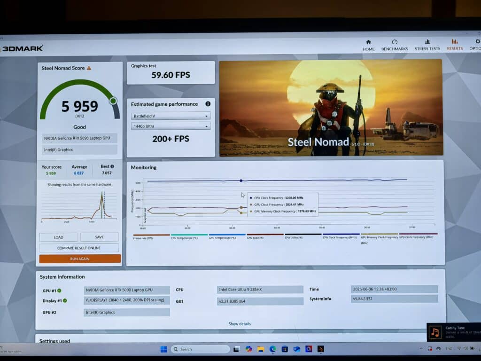Click the score gauge green indicator knob
The height and width of the screenshot is (361, 481).
(113, 101)
